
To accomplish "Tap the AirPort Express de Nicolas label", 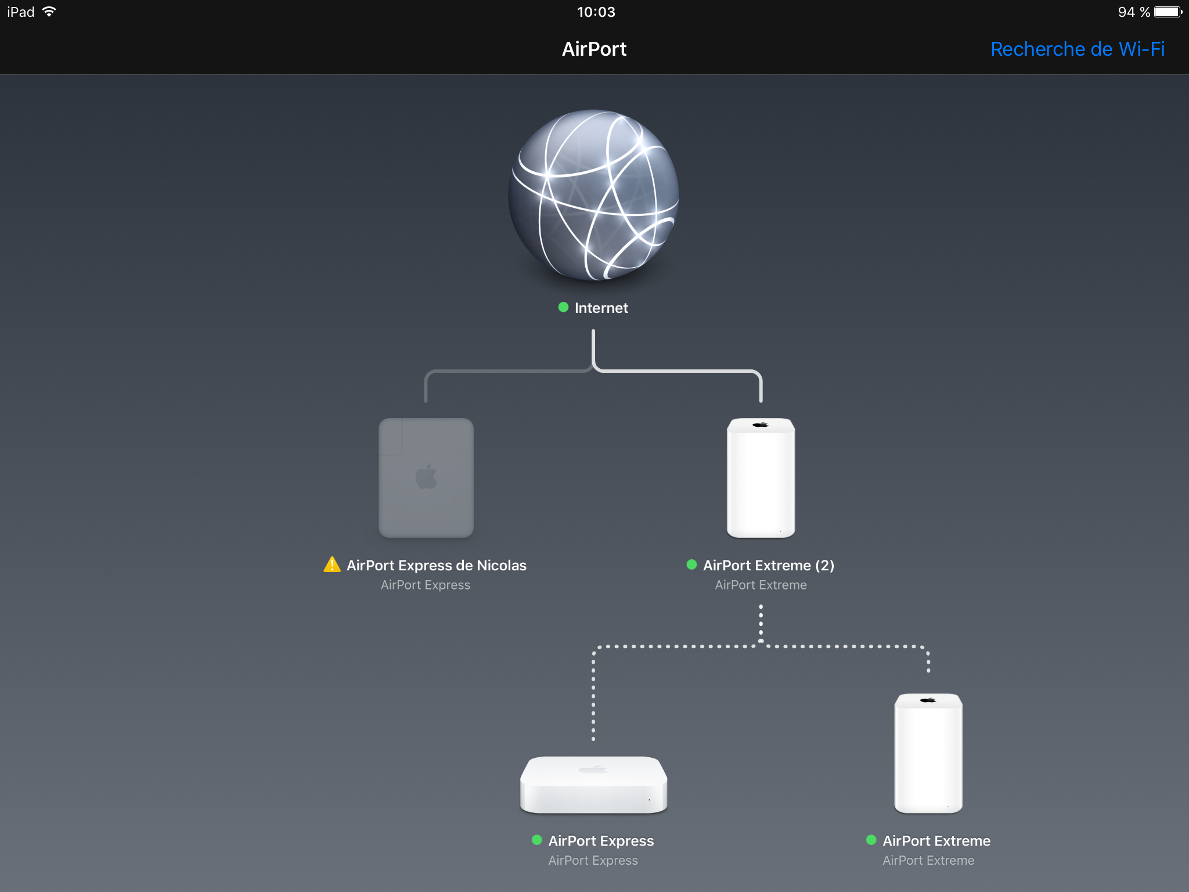I will pyautogui.click(x=436, y=565).
